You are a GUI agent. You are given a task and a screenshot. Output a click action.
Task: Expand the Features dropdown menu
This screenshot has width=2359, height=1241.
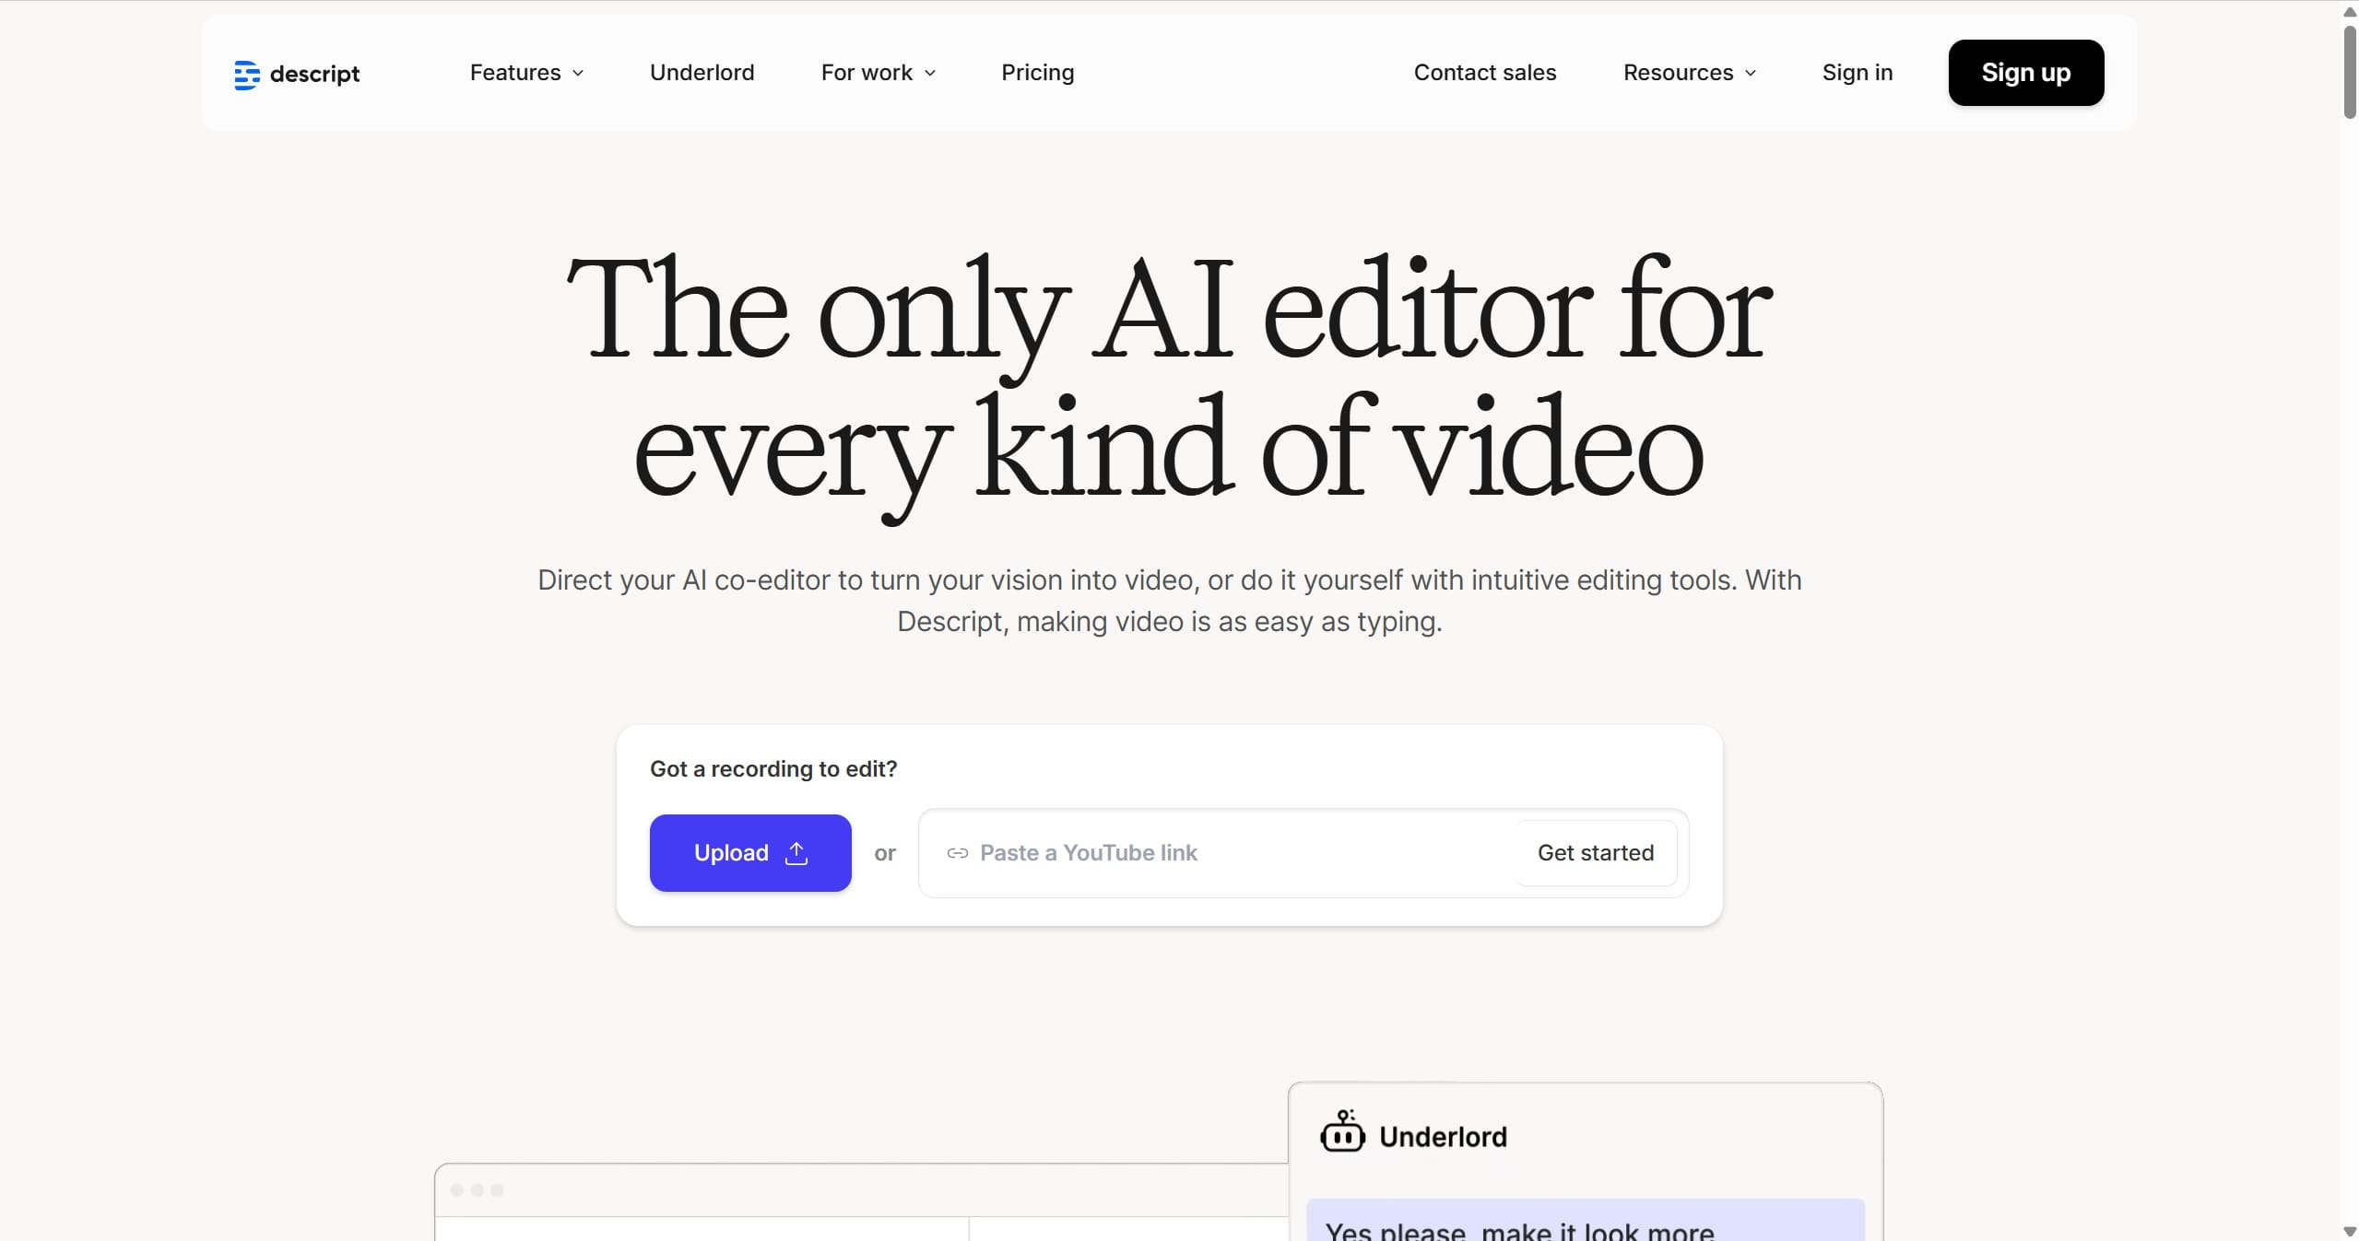pos(526,73)
